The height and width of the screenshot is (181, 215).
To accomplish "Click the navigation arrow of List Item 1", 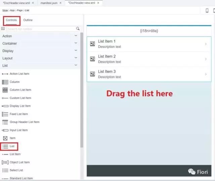I will click(206, 44).
